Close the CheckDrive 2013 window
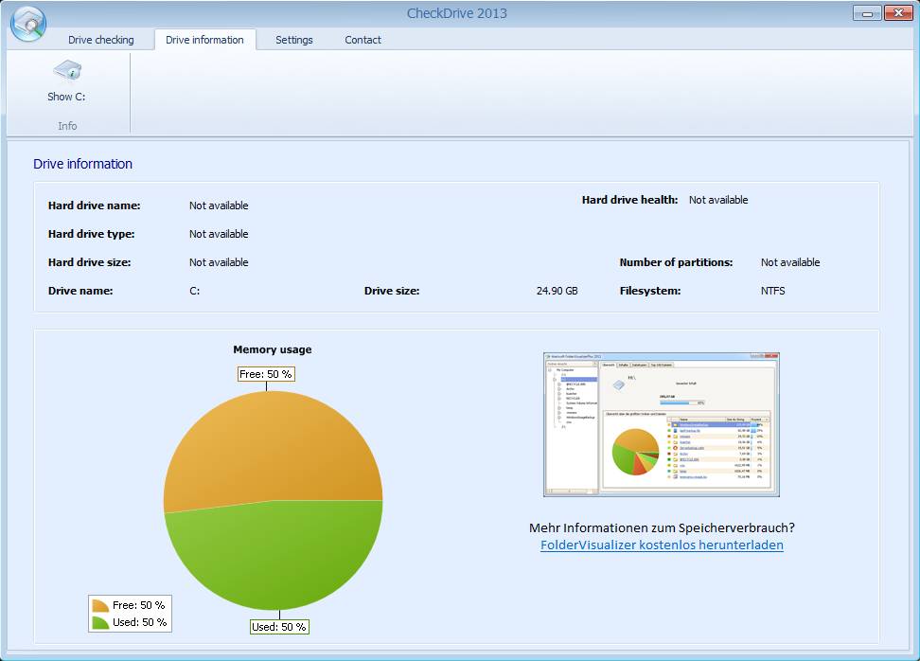 [897, 13]
